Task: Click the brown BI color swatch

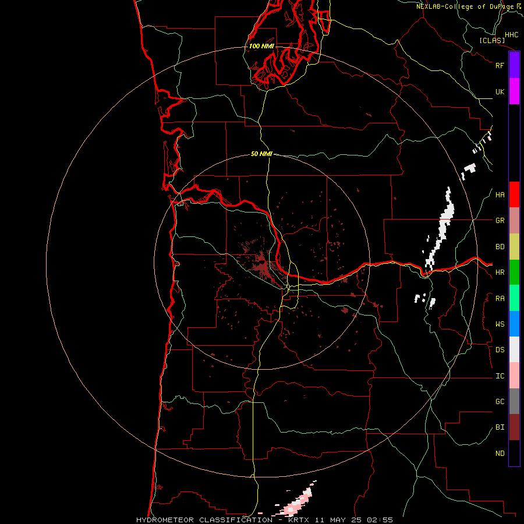Action: tap(514, 427)
